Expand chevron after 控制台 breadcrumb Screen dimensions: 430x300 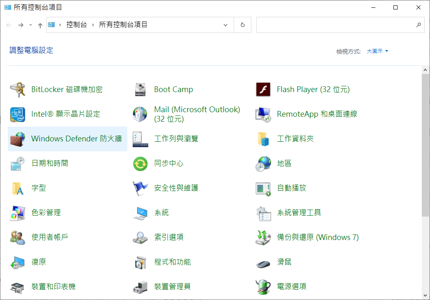coord(93,25)
